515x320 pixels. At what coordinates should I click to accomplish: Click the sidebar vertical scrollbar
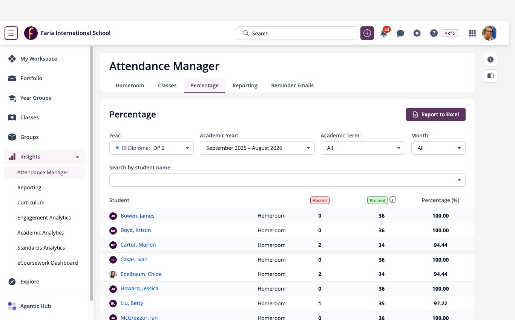91,173
